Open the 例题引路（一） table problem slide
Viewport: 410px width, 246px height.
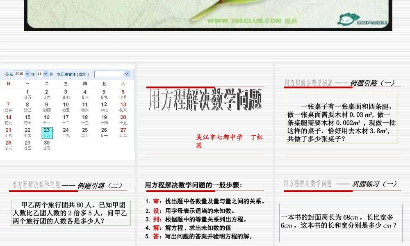(x=342, y=114)
